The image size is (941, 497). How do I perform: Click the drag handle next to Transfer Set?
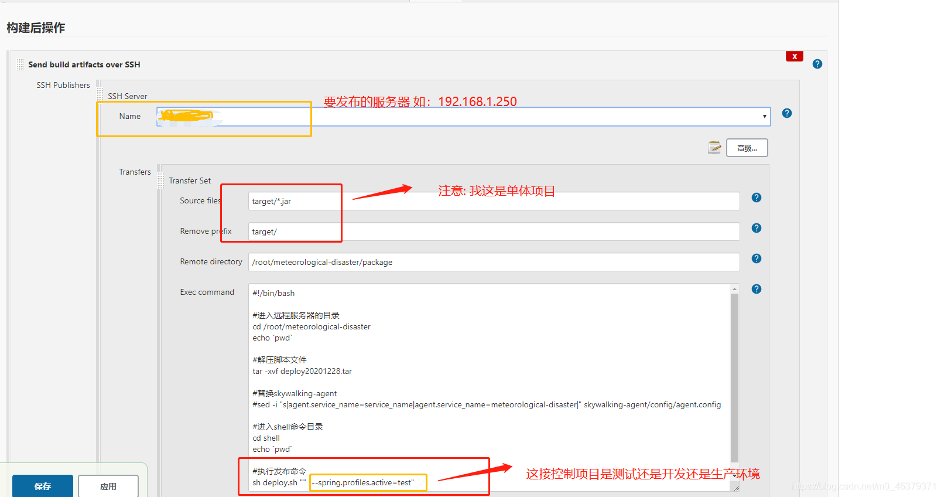(x=161, y=181)
